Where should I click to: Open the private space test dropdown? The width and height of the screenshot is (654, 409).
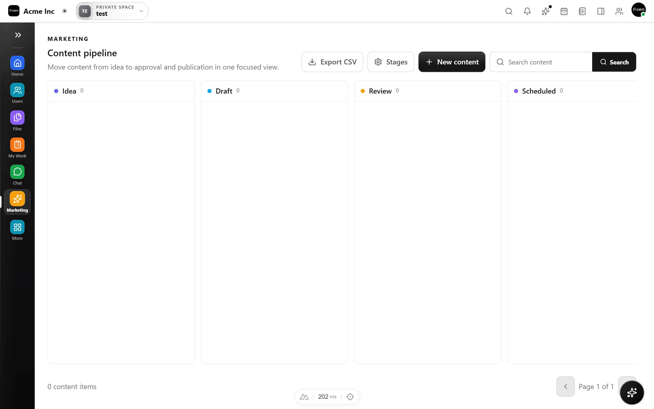point(112,11)
